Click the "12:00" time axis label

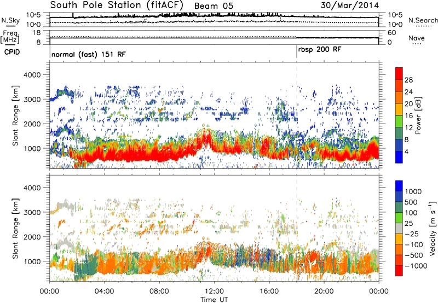pos(214,292)
